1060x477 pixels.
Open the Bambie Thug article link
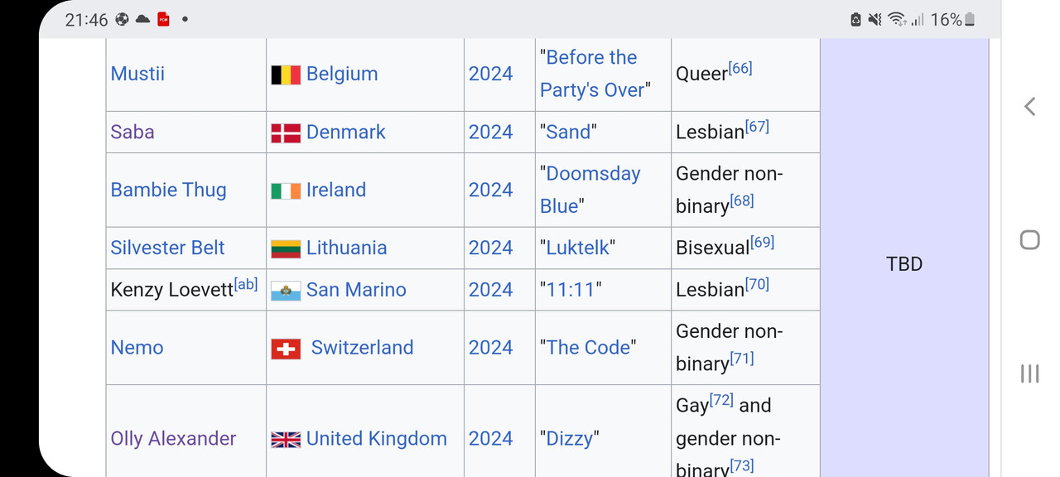(x=168, y=190)
